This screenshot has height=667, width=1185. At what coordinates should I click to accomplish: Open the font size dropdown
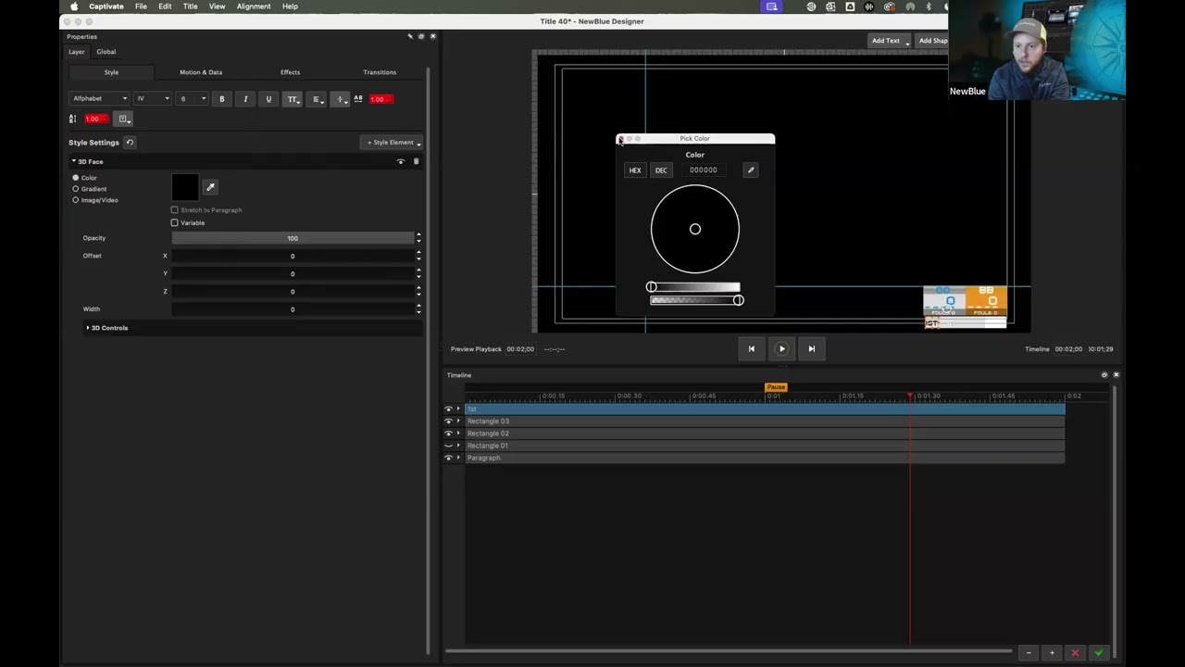point(193,99)
